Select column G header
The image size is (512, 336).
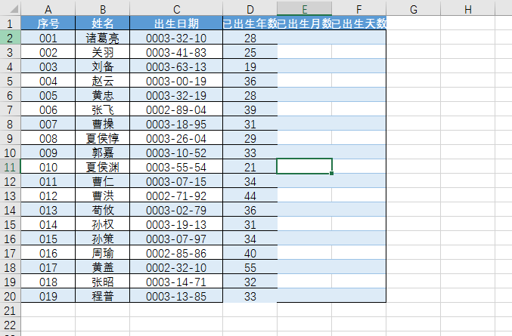coord(414,9)
